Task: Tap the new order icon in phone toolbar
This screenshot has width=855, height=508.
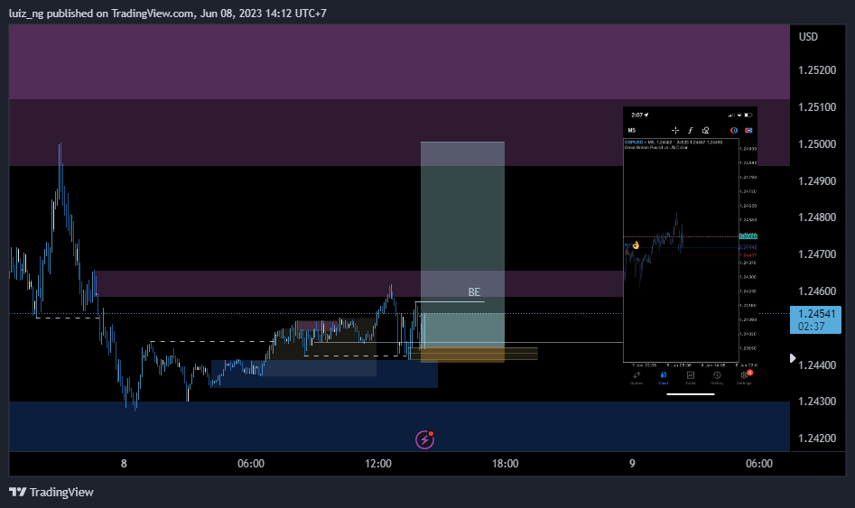Action: pos(748,130)
